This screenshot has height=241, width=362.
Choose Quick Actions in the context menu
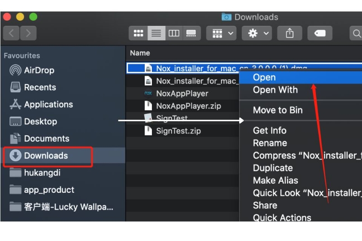pyautogui.click(x=301, y=217)
